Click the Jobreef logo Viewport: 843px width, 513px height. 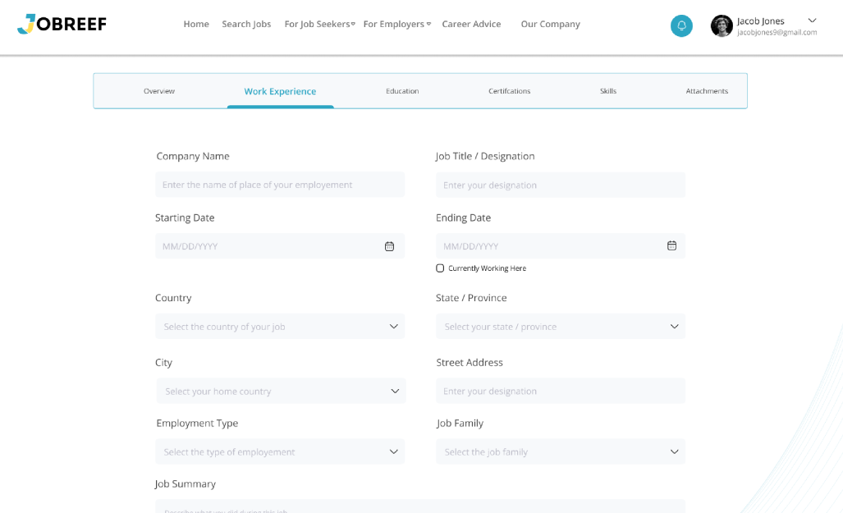coord(62,24)
